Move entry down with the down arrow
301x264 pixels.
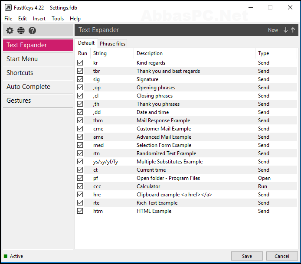pyautogui.click(x=286, y=30)
